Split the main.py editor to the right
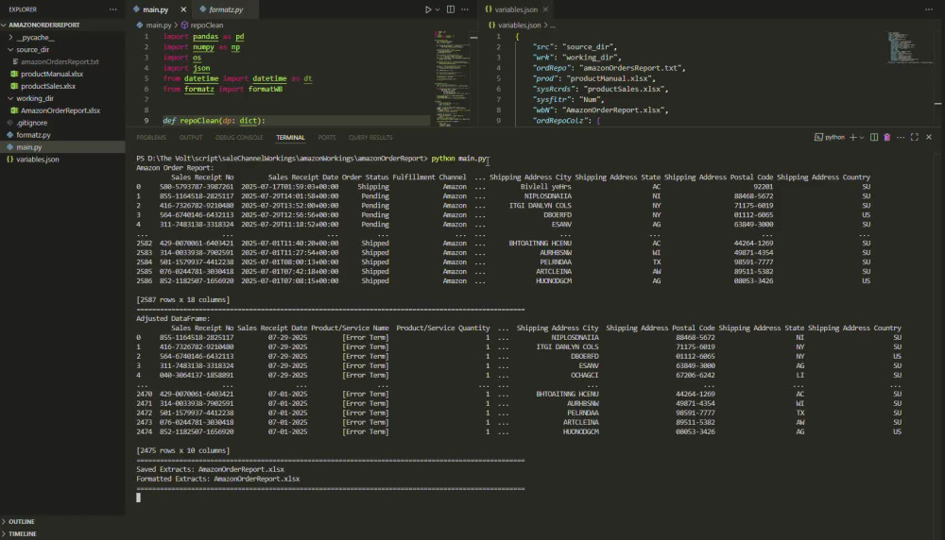This screenshot has width=945, height=540. click(451, 9)
